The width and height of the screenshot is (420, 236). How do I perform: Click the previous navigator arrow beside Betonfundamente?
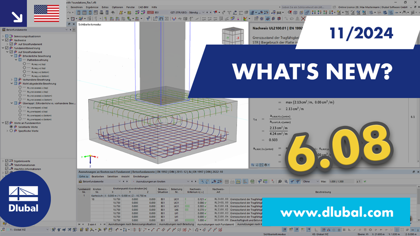(71, 29)
